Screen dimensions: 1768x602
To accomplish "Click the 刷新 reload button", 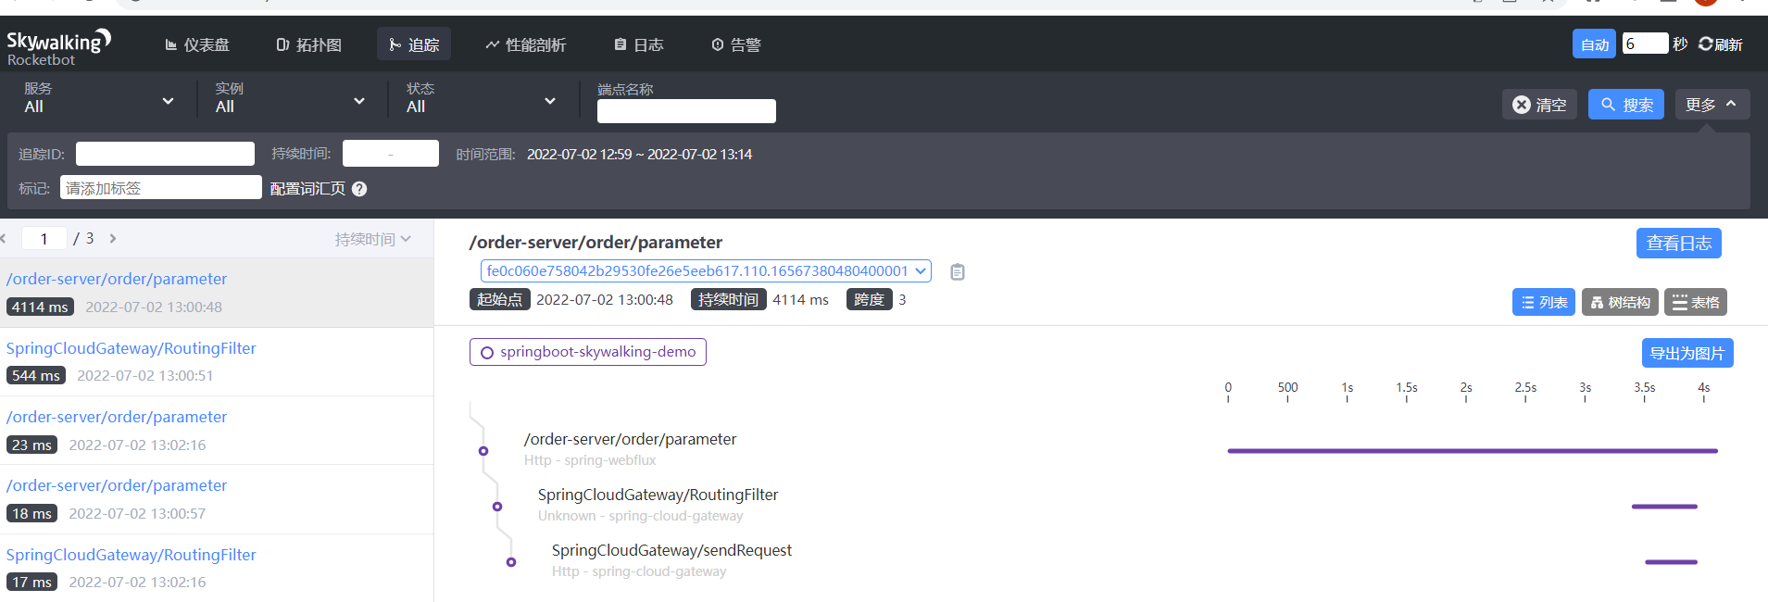I will tap(1721, 44).
